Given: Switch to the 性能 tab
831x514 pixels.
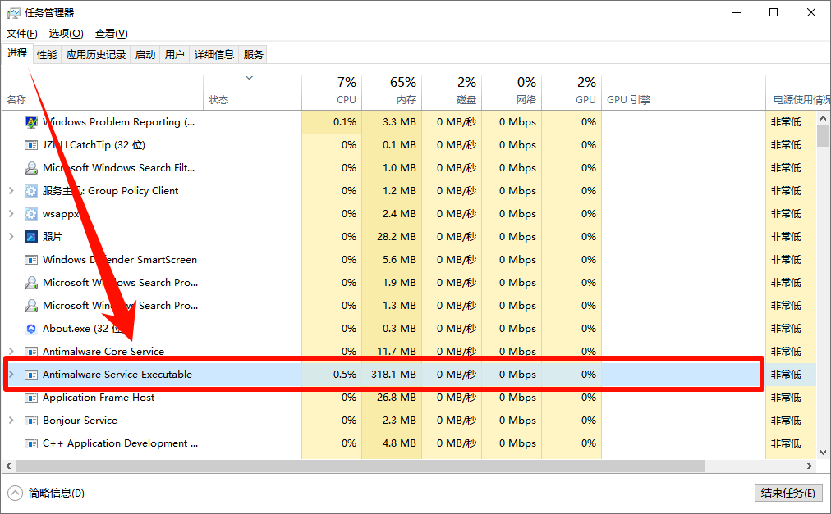Looking at the screenshot, I should 46,54.
